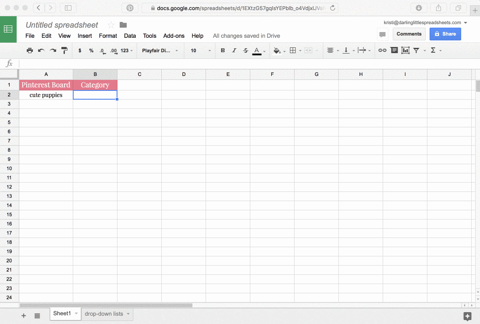Insert a chart
Screen dimensions: 480x324
(405, 50)
